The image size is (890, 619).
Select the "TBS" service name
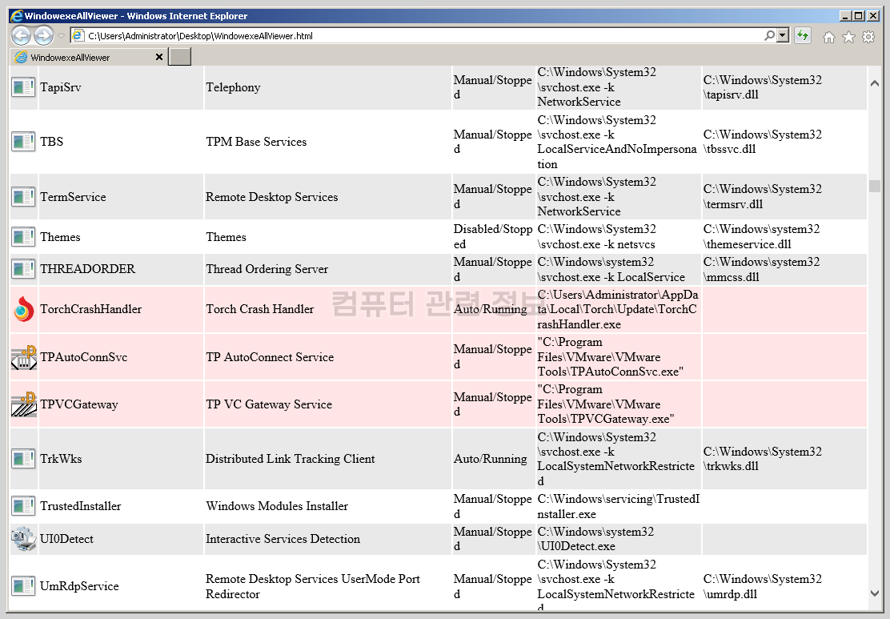click(52, 142)
